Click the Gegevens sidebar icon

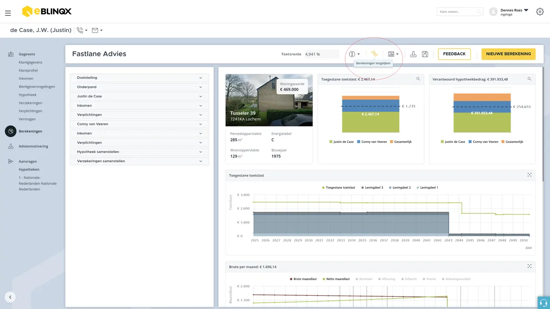pos(11,54)
